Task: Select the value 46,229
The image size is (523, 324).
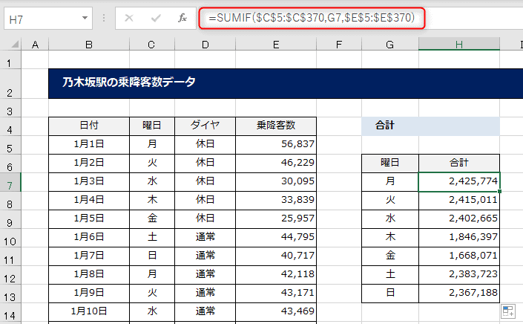Action: (x=276, y=163)
